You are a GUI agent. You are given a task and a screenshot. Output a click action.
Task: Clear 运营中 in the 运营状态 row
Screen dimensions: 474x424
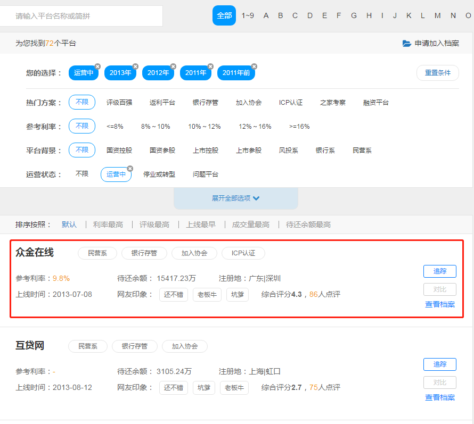(x=130, y=169)
